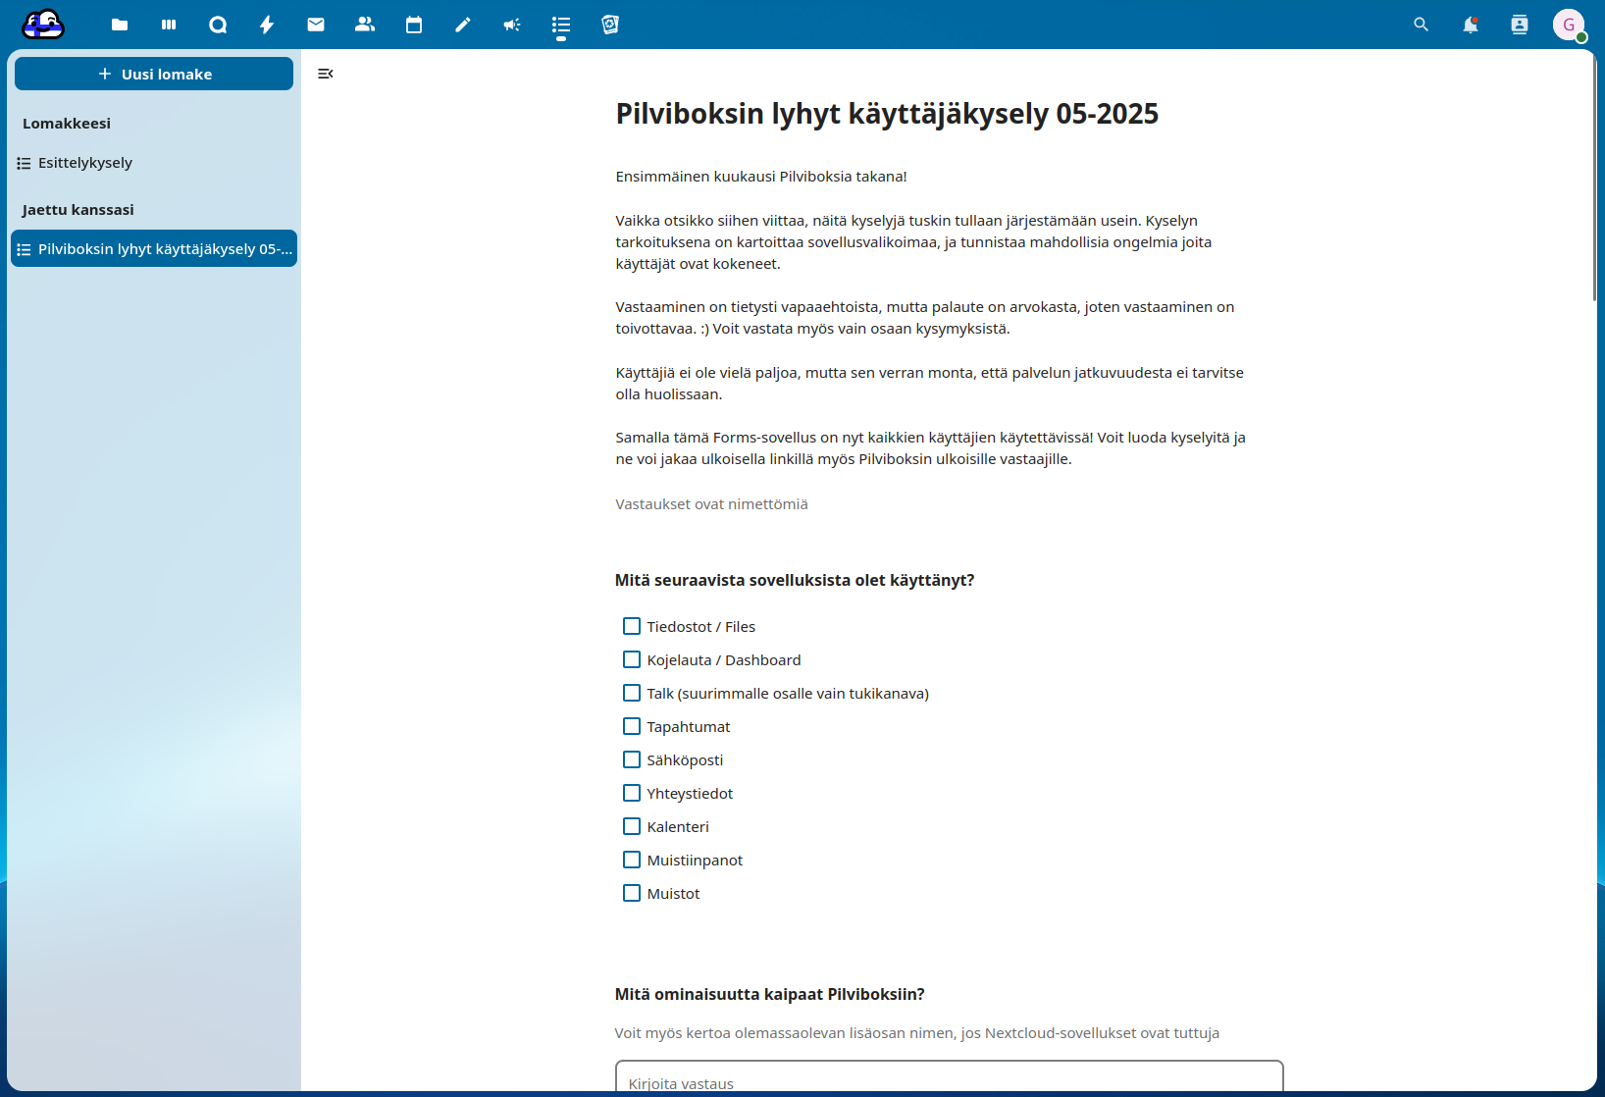Click the hint text about Nextcloud-sovellukset
The height and width of the screenshot is (1097, 1605).
[917, 1033]
